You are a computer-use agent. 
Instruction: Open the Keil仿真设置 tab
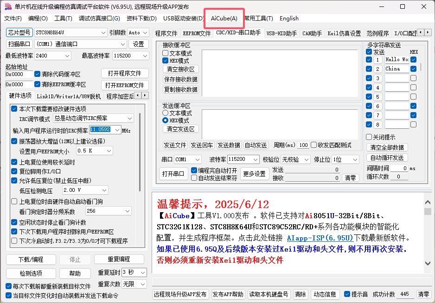coord(344,33)
